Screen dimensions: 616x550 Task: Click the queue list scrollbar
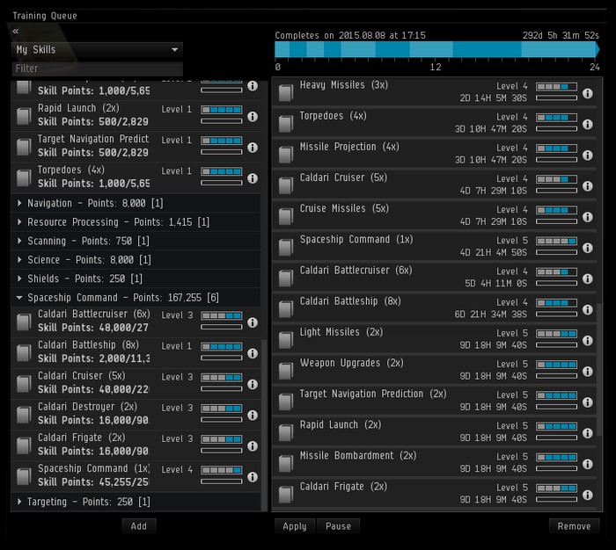coord(599,369)
